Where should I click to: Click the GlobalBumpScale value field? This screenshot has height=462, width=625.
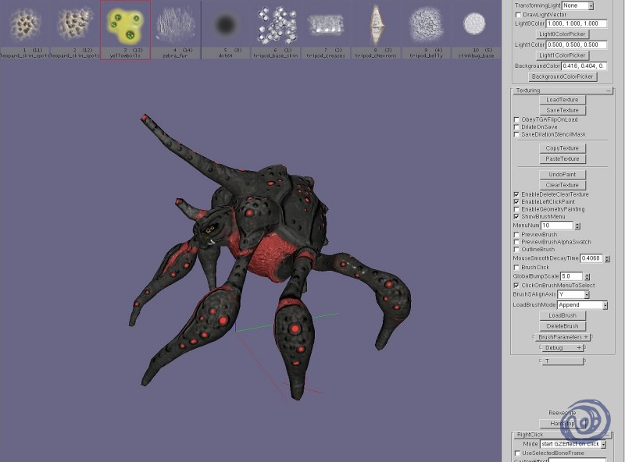point(572,276)
